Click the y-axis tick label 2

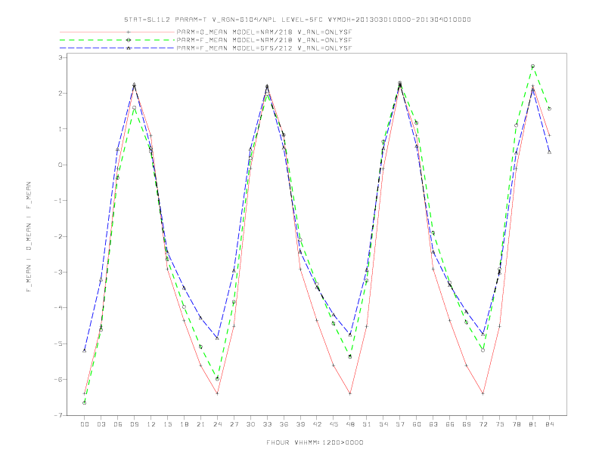pos(61,94)
